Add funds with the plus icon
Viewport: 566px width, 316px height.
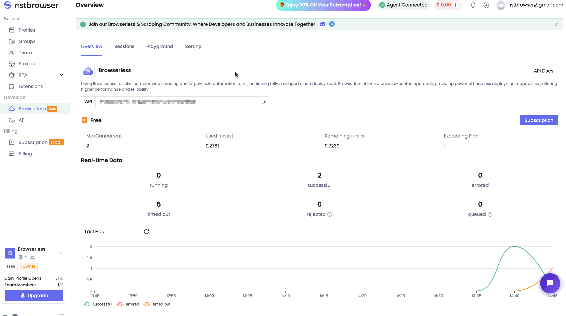pyautogui.click(x=456, y=5)
